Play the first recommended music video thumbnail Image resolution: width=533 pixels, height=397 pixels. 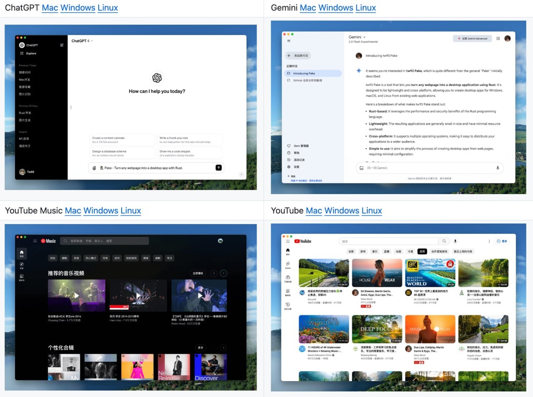coord(77,295)
